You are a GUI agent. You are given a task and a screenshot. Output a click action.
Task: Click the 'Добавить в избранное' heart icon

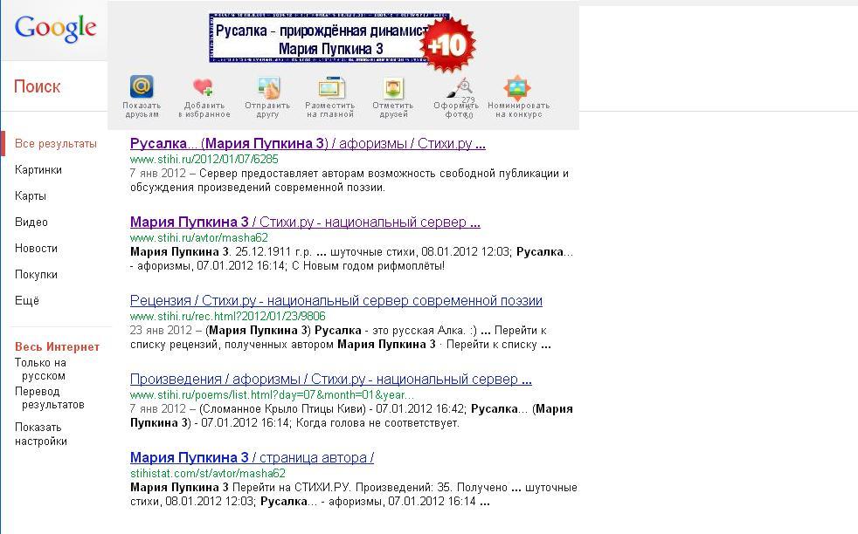(203, 87)
